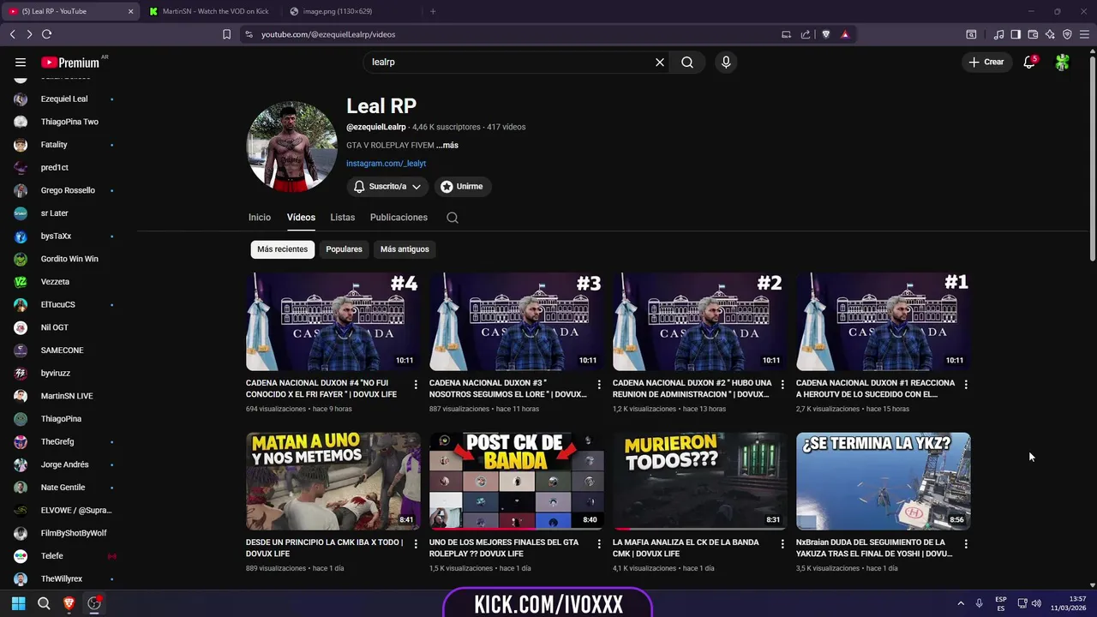Open the Windows Start menu
The height and width of the screenshot is (617, 1097).
pyautogui.click(x=19, y=603)
